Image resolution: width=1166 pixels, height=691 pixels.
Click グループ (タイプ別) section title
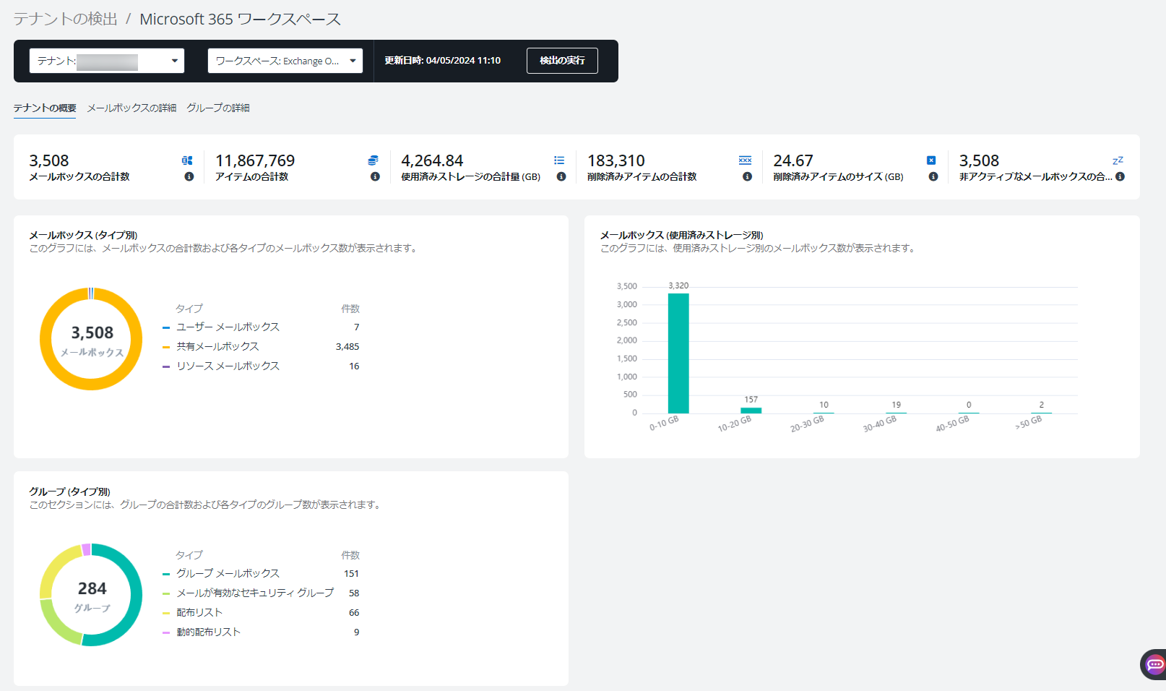[69, 492]
